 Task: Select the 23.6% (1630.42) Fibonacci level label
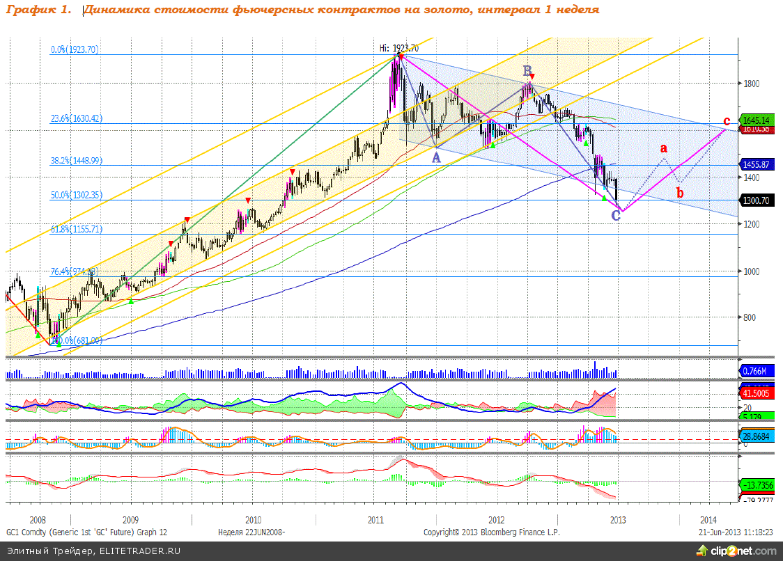click(x=77, y=119)
